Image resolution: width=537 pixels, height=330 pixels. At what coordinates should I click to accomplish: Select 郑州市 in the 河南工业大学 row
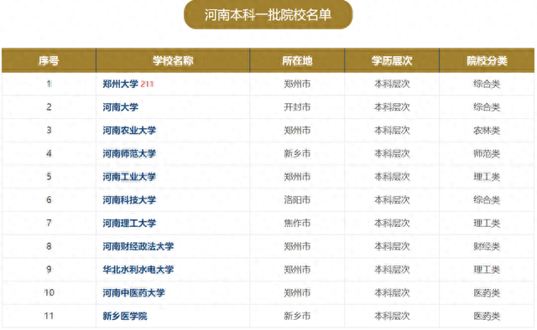point(297,177)
